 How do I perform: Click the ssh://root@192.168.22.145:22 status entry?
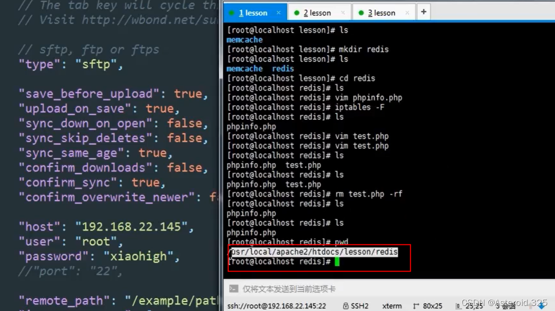[x=276, y=306]
